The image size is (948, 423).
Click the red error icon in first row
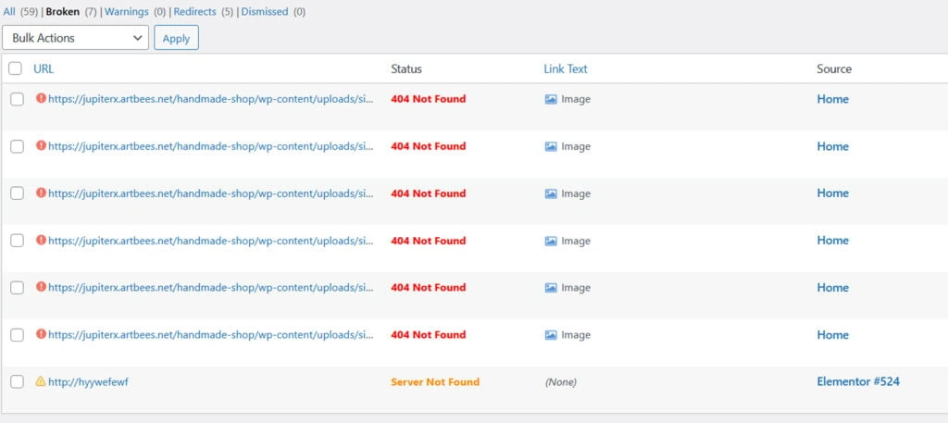[x=41, y=99]
